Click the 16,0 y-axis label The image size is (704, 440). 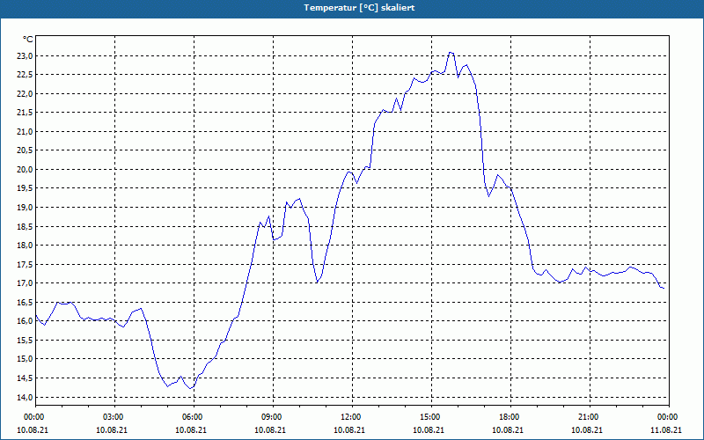[x=25, y=321]
